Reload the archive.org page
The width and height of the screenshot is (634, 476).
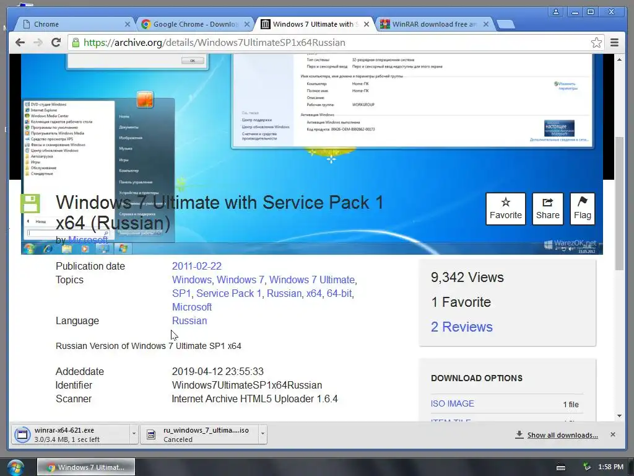pyautogui.click(x=56, y=43)
